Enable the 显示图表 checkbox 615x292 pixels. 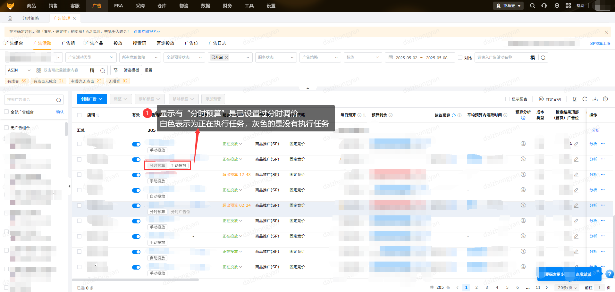[x=508, y=99]
